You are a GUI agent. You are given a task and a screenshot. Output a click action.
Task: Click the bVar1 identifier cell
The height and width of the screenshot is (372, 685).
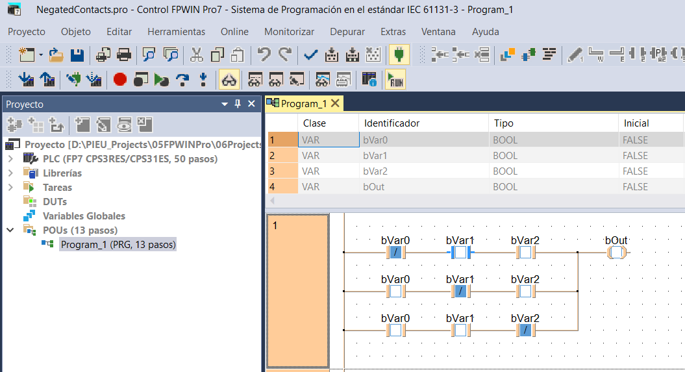tap(423, 156)
